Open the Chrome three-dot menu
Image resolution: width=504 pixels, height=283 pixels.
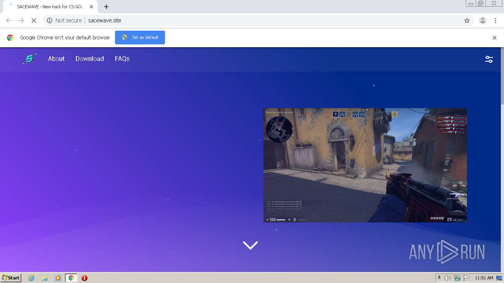(x=496, y=20)
